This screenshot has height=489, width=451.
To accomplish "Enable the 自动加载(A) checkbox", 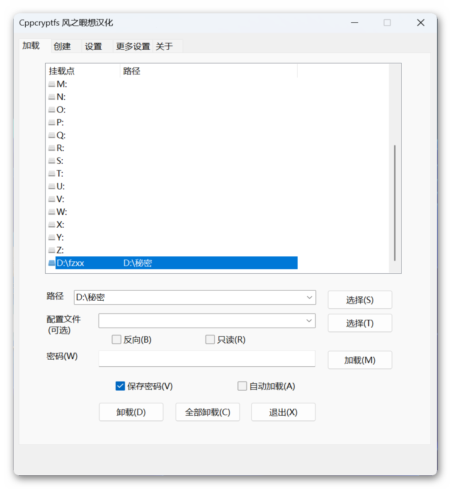I will pos(242,386).
